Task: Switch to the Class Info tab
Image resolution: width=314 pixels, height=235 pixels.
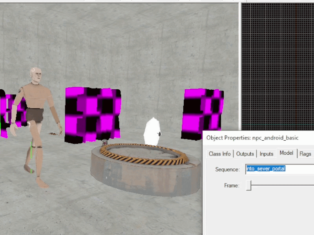Action: (x=220, y=154)
